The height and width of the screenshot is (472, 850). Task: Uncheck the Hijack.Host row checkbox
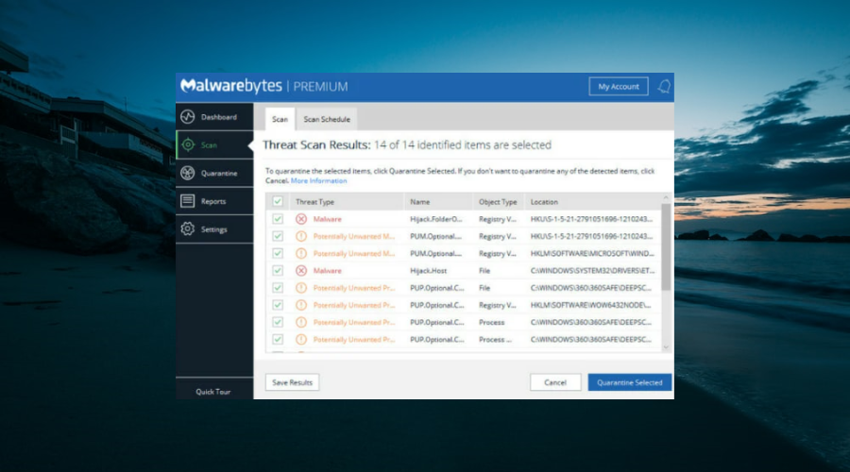[278, 270]
